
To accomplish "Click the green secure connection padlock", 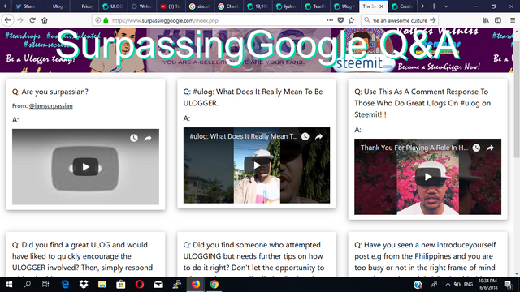I will click(x=106, y=20).
